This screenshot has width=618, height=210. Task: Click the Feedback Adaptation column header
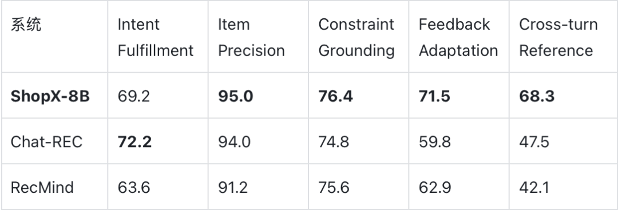[458, 37]
